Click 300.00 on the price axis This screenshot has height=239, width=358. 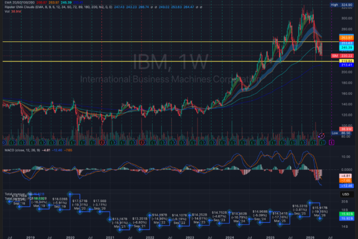click(x=347, y=19)
